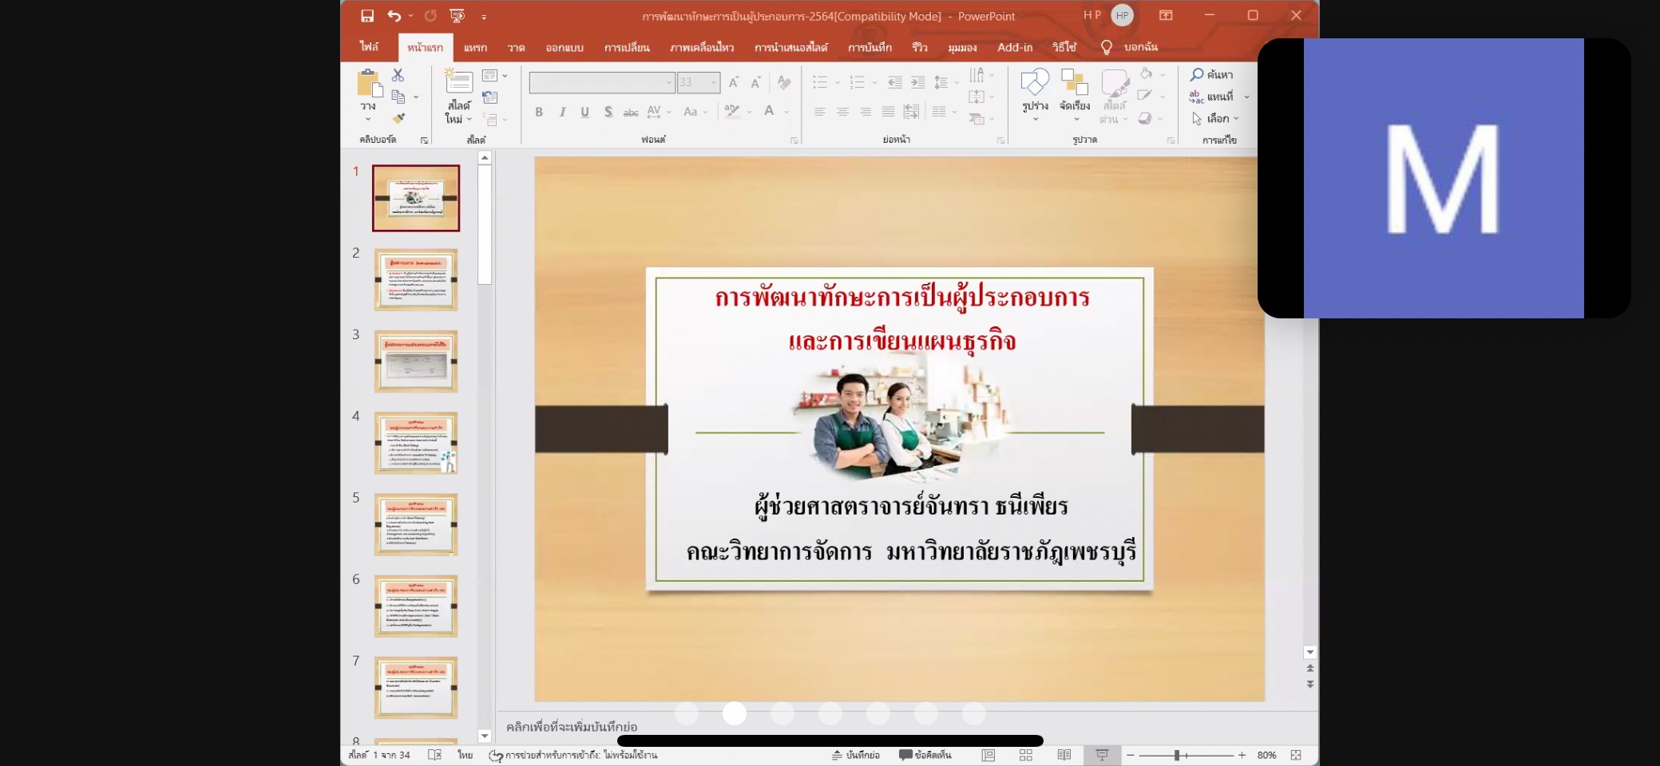This screenshot has height=766, width=1660.
Task: Copy selection with the copy icon
Action: [398, 97]
